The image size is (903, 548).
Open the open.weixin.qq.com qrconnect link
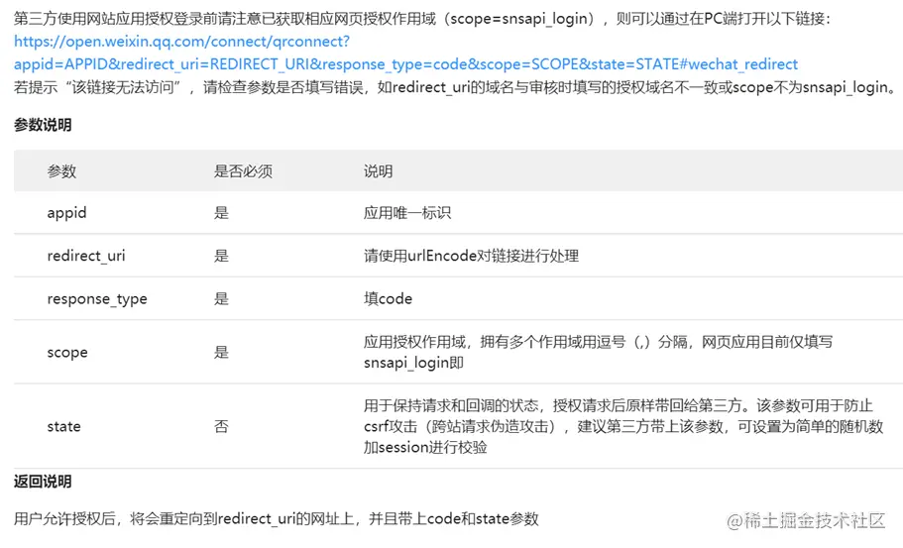[x=406, y=53]
